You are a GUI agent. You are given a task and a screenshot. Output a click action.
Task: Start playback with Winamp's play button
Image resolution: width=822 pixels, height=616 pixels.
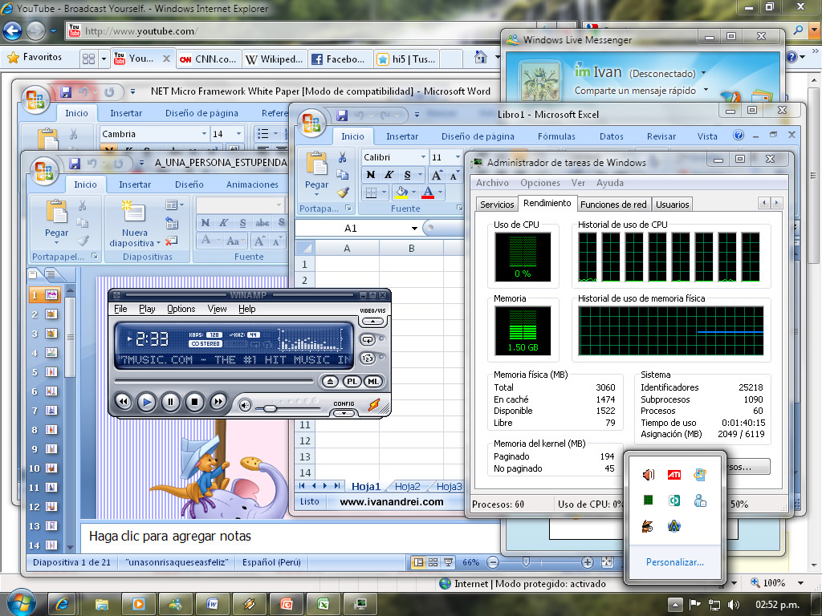(147, 402)
